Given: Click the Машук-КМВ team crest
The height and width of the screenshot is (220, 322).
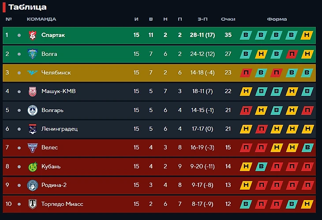Looking at the screenshot, I should click(x=33, y=91).
